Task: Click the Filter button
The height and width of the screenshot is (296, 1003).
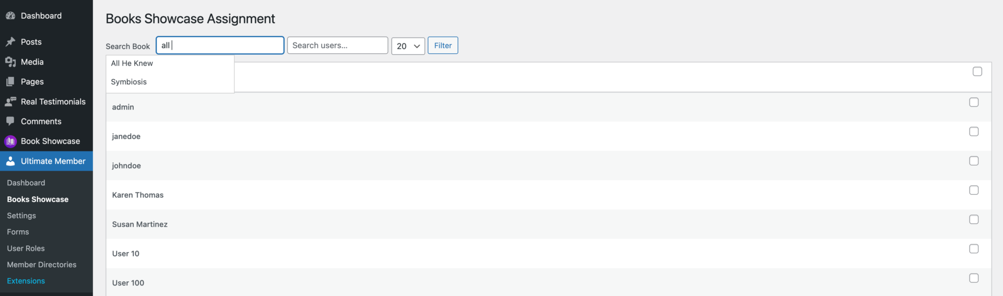Action: pos(443,45)
